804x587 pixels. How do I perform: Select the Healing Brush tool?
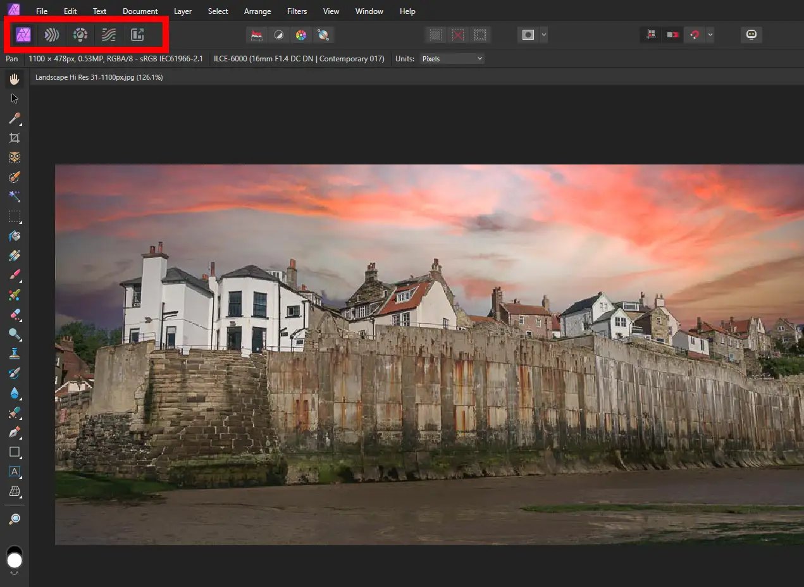(15, 412)
